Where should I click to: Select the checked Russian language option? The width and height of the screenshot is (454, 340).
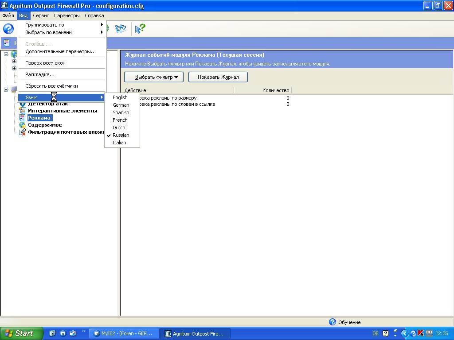tap(122, 135)
